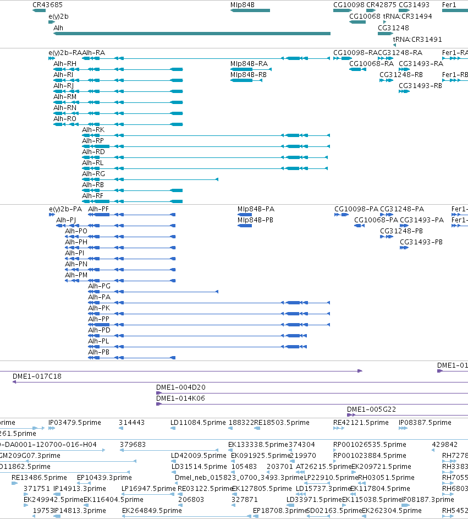Select the e(y)2b-PA protein label

coord(65,209)
